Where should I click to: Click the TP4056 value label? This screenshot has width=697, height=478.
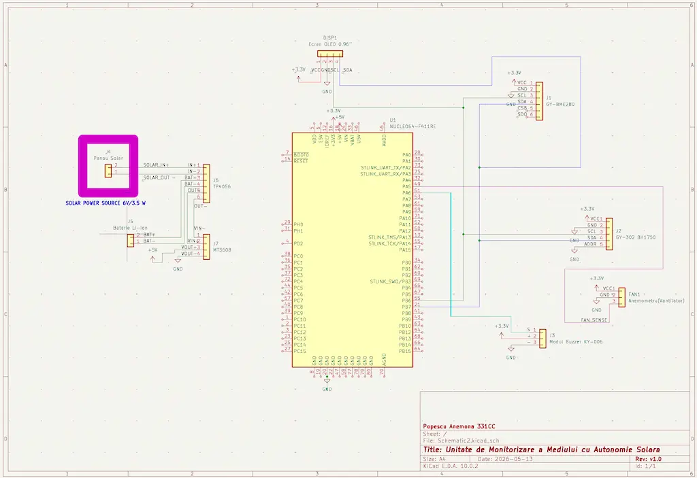(222, 186)
